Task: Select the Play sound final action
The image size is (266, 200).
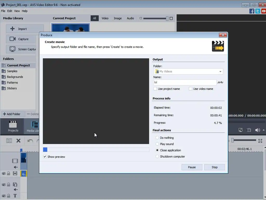Action: 157,144
